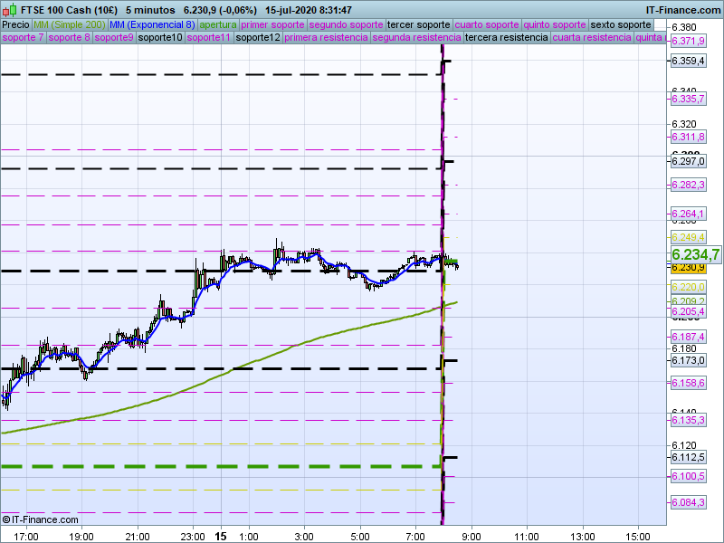Click the 6.187,4 price tag

tap(688, 337)
